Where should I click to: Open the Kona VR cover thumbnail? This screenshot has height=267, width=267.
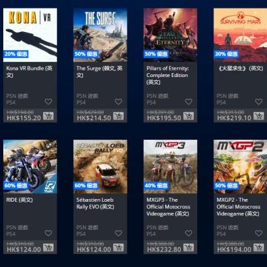[x=30, y=35]
